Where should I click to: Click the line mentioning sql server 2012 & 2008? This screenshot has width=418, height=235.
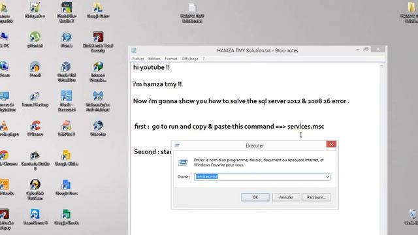pos(241,101)
